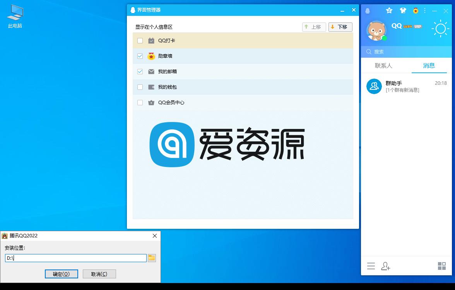Click the add friend icon in QQ
Viewport: 455px width, 290px height.
click(386, 266)
